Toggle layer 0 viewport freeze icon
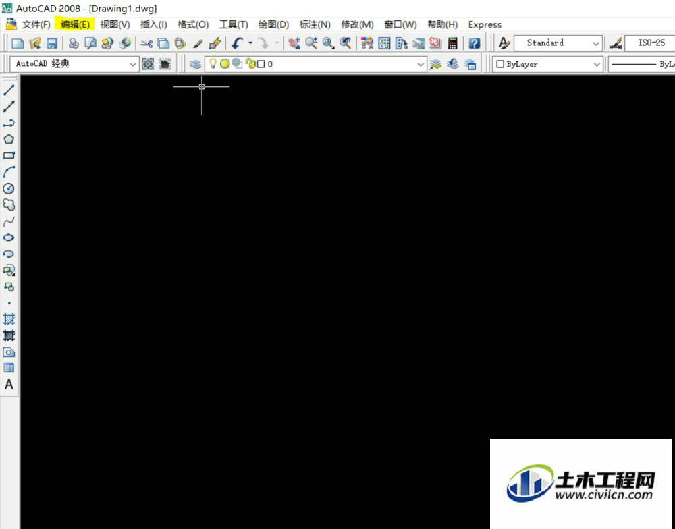Screen dimensions: 675x529 pos(237,64)
